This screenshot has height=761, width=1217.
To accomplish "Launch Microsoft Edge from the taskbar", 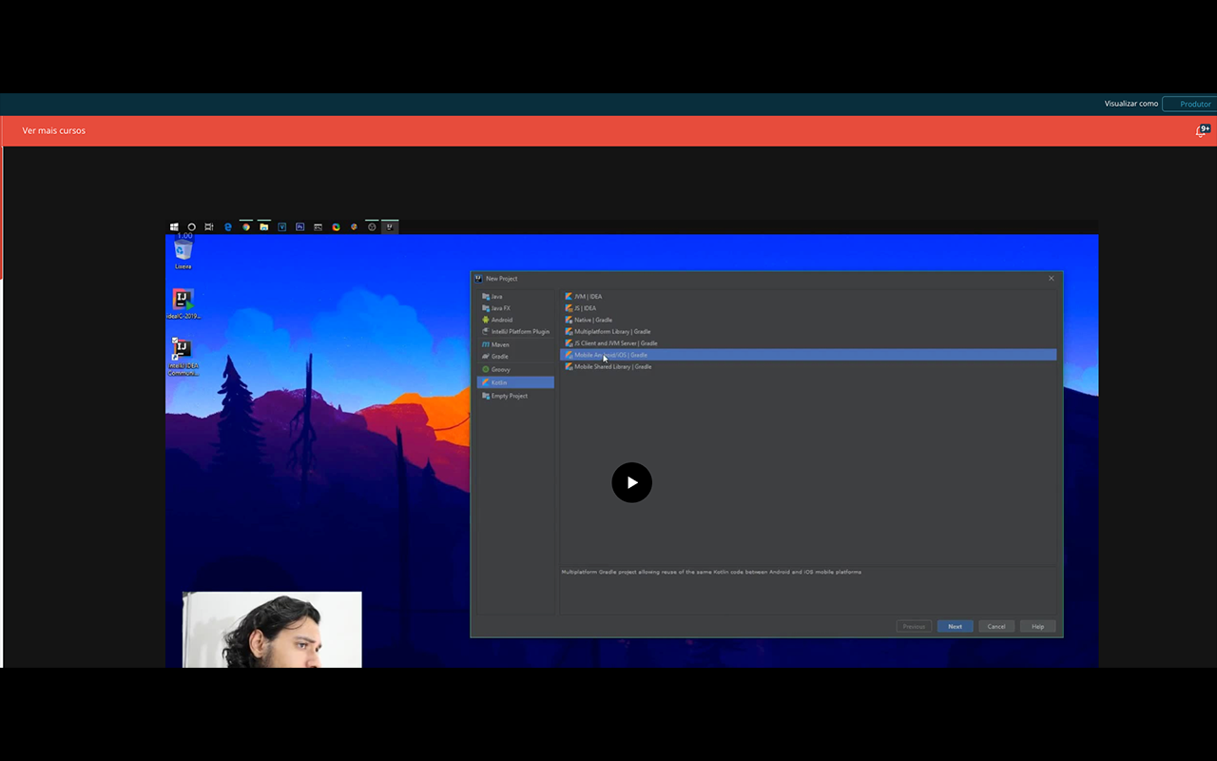I will [x=228, y=227].
